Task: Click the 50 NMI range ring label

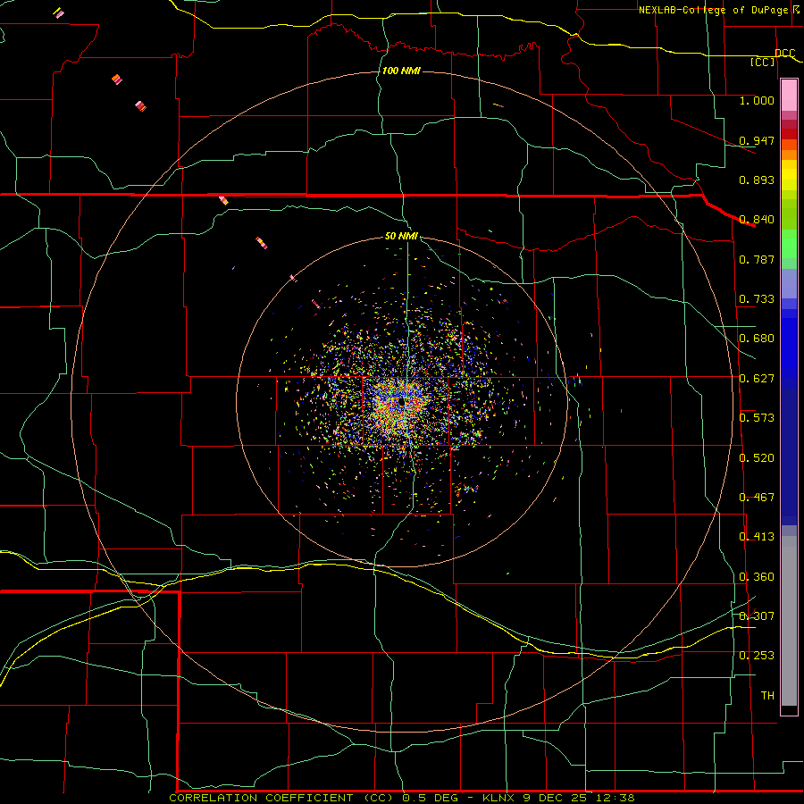Action: (401, 237)
